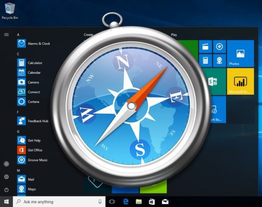262x207 pixels.
Task: Launch Microsoft Edge from the taskbar
Action: 126,202
